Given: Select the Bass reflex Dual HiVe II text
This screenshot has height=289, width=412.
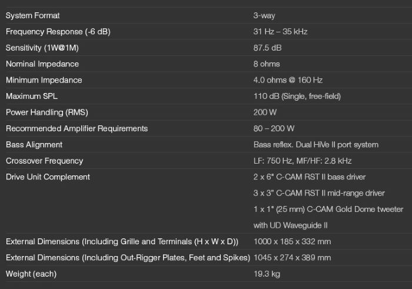Looking at the screenshot, I should click(315, 144).
